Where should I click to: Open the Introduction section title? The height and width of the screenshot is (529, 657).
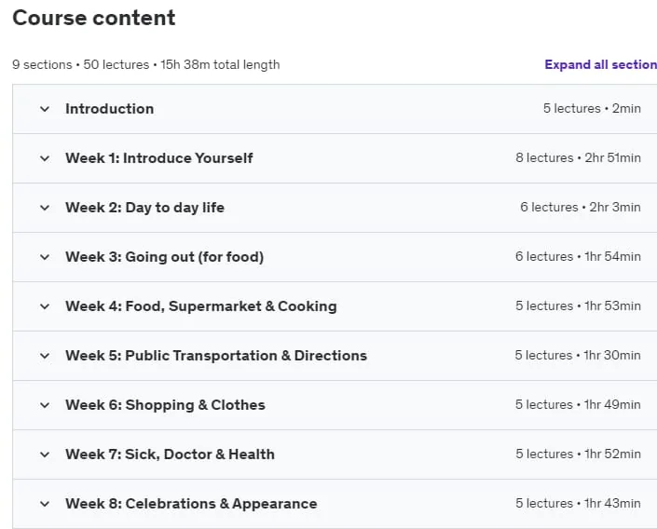pyautogui.click(x=109, y=109)
